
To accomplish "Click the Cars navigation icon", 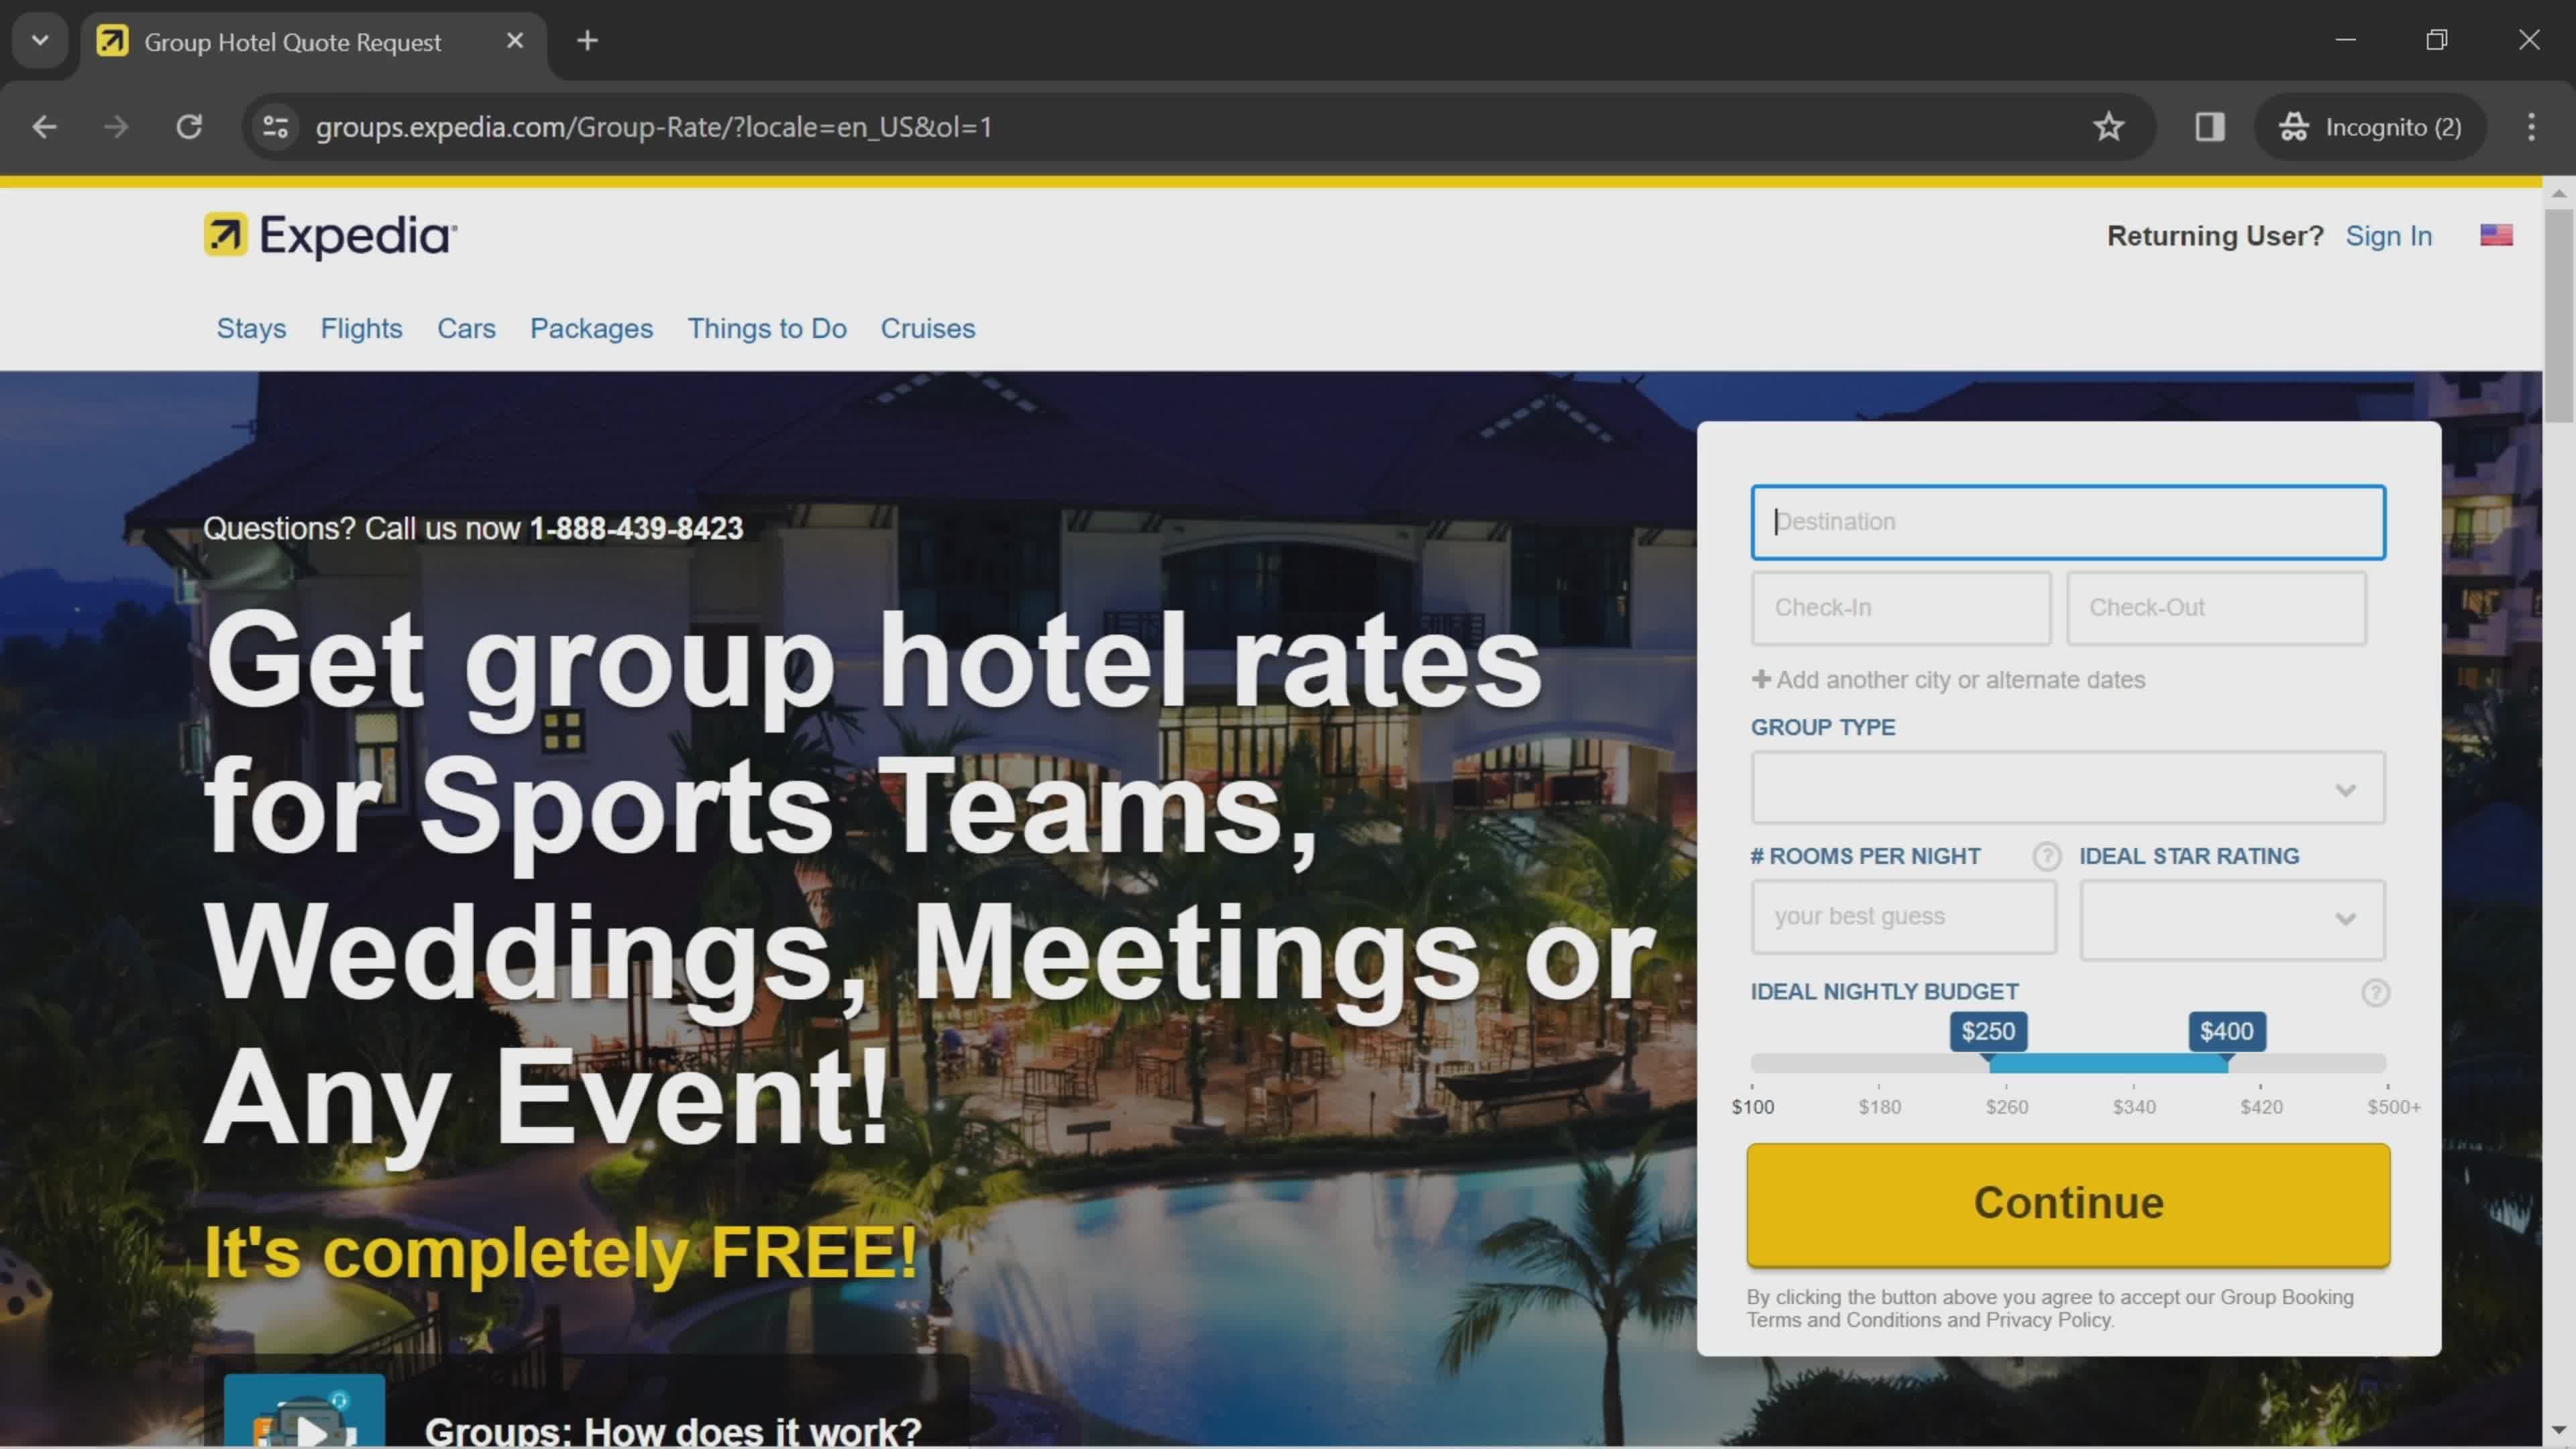I will click(x=466, y=327).
